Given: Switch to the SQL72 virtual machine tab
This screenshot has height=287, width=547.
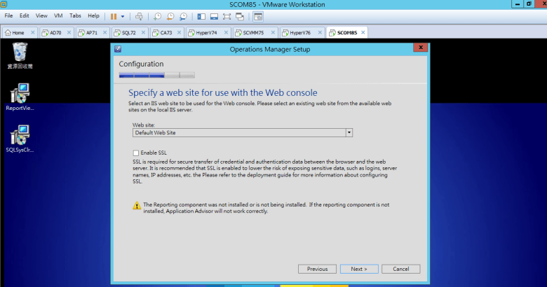Looking at the screenshot, I should [128, 32].
